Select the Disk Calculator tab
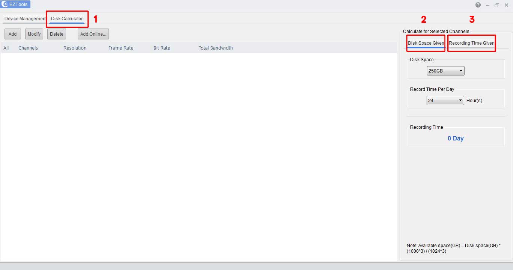The image size is (513, 270). click(67, 18)
